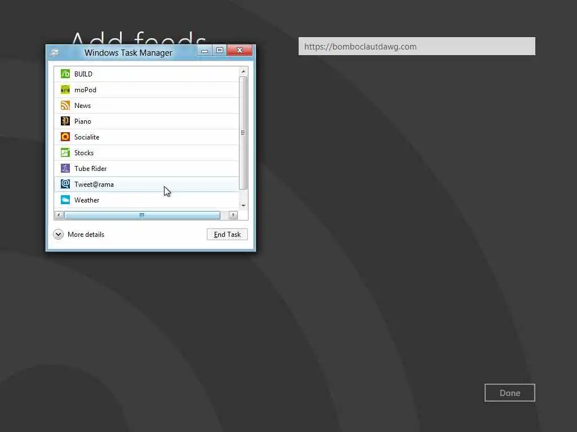Click the Task Manager title bar icon
577x432 pixels.
55,52
